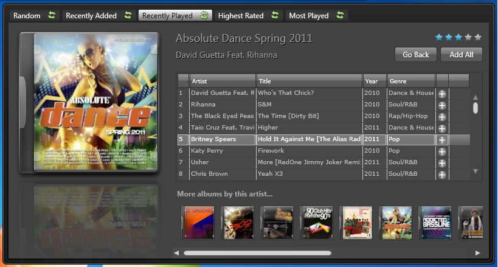Screen dimensions: 498x267
Task: Add Who's That Chick? with plus icon
Action: coord(442,93)
